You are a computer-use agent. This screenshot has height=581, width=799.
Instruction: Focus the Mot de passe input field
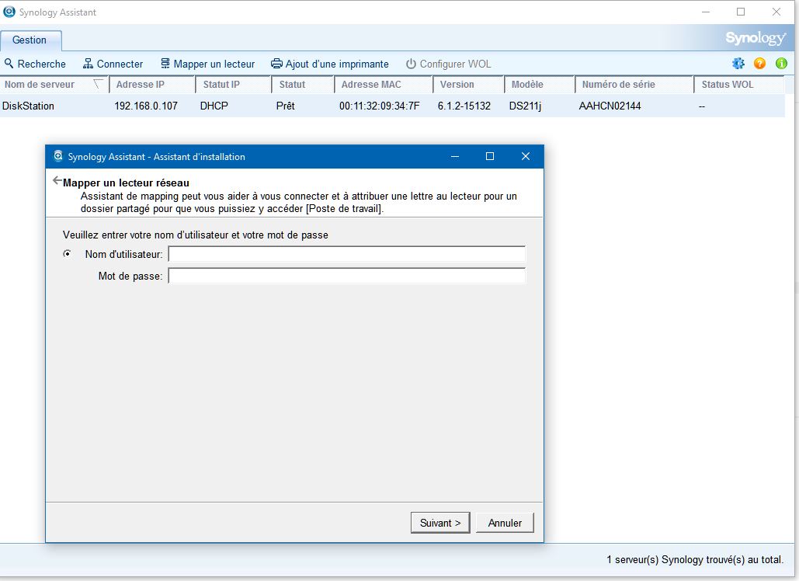[x=346, y=276]
